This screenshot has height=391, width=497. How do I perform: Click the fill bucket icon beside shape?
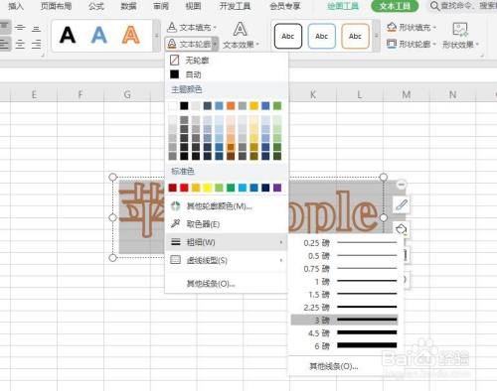(402, 229)
